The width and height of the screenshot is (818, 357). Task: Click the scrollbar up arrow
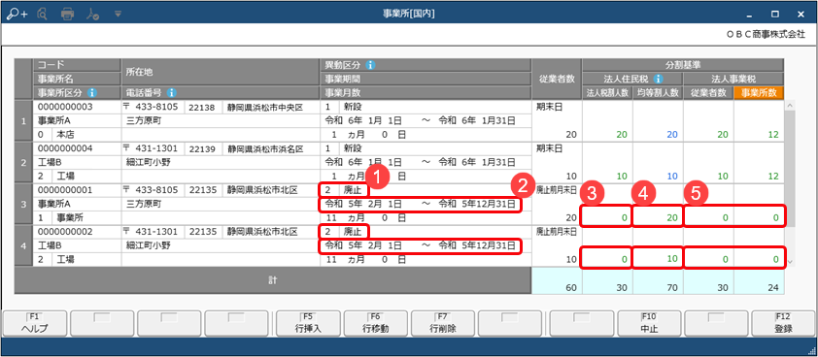(790, 106)
